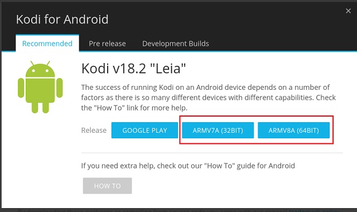Viewport: 357px width, 212px height.
Task: Click empty white area below Android logo
Action: [40, 160]
